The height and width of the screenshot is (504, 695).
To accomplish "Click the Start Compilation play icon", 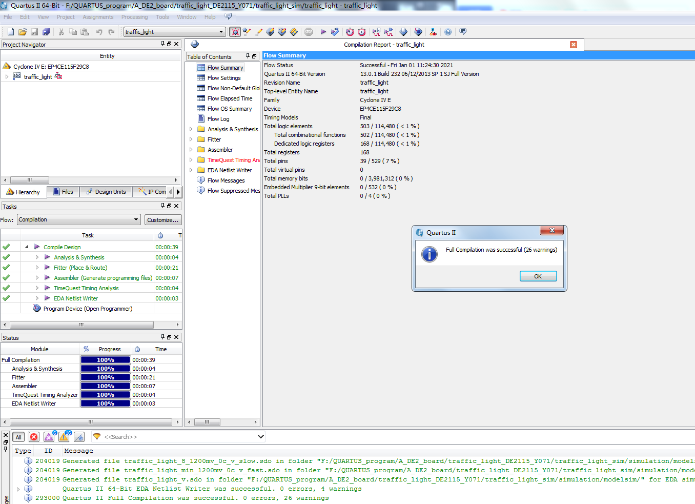I will point(323,32).
